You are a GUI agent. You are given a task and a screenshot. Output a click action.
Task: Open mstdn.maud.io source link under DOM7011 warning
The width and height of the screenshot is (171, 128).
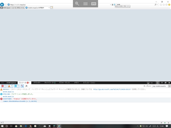[x=8, y=92]
